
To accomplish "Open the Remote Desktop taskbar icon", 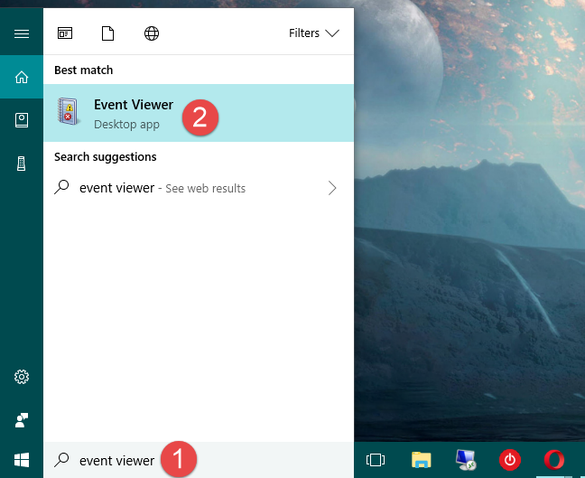I will tap(466, 460).
